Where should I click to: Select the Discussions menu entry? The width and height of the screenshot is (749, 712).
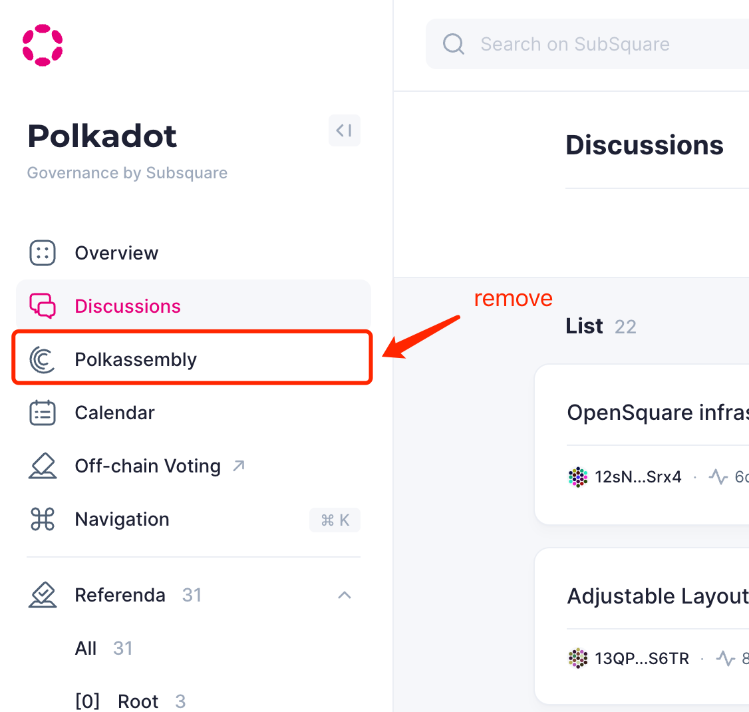pos(127,305)
